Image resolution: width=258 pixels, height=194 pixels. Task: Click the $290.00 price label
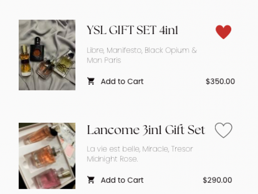(x=217, y=180)
